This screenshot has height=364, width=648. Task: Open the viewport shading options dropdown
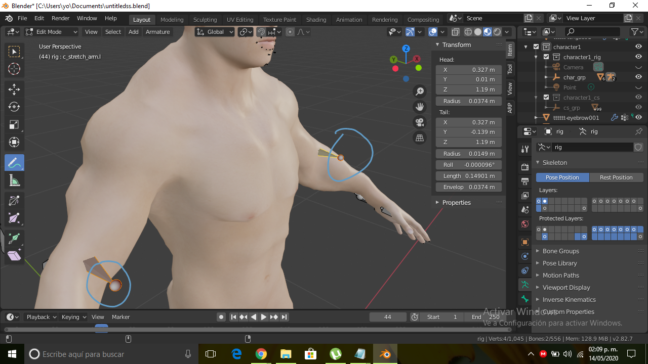coord(507,32)
